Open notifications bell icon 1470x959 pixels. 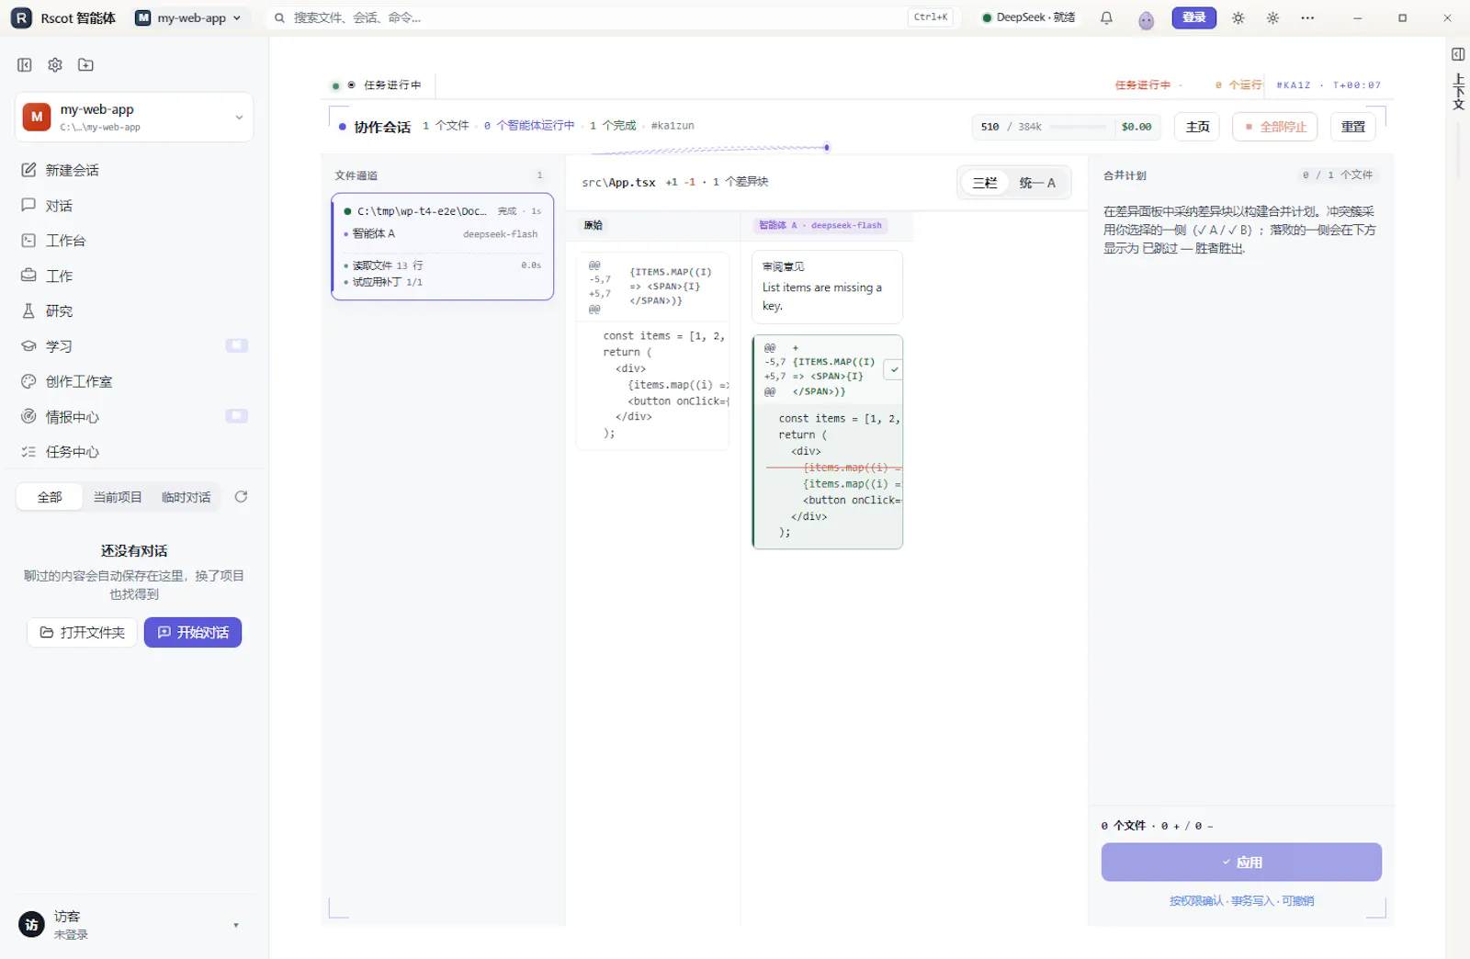(1106, 18)
